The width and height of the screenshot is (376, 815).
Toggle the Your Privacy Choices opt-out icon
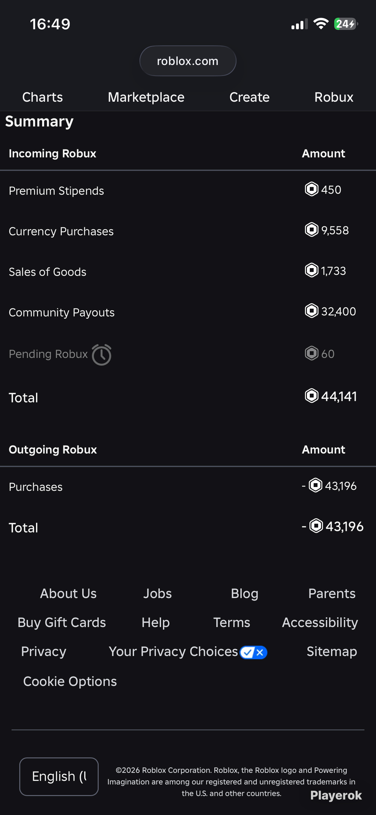(x=253, y=652)
